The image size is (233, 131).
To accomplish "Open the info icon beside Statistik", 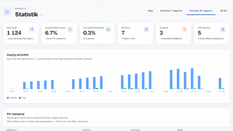I will [x=42, y=15].
